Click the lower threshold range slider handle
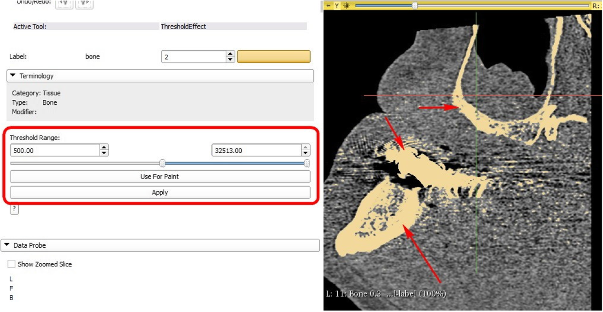The width and height of the screenshot is (603, 312). [x=162, y=163]
